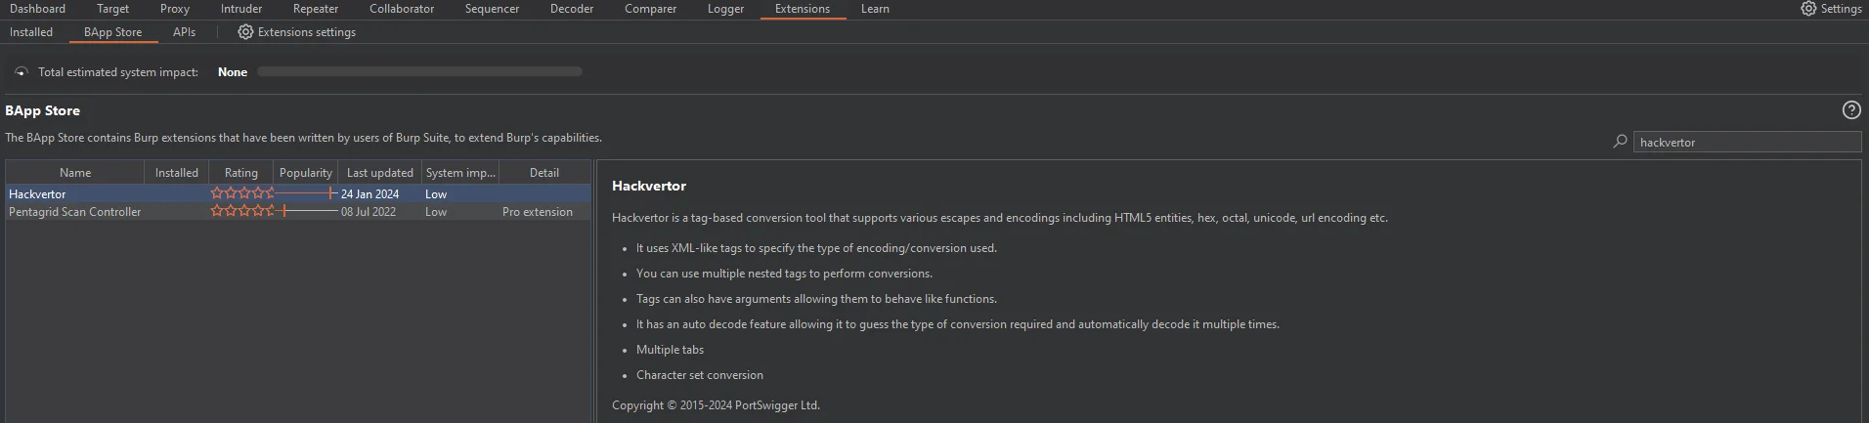Click the Extensions settings label
This screenshot has height=423, width=1869.
pos(307,32)
